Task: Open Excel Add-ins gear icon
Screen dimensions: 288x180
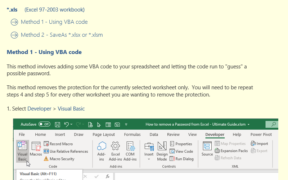Action: [115, 151]
